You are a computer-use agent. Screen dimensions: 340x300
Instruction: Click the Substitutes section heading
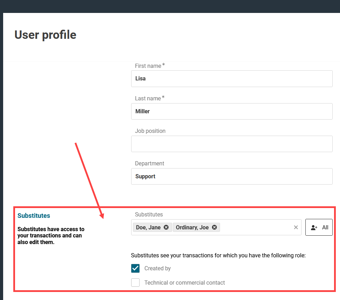click(x=34, y=216)
